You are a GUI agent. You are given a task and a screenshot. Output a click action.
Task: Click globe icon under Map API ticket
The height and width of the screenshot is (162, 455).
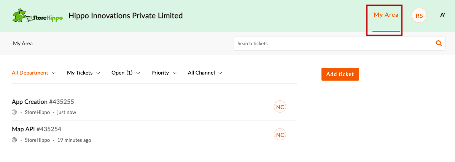[x=14, y=140]
